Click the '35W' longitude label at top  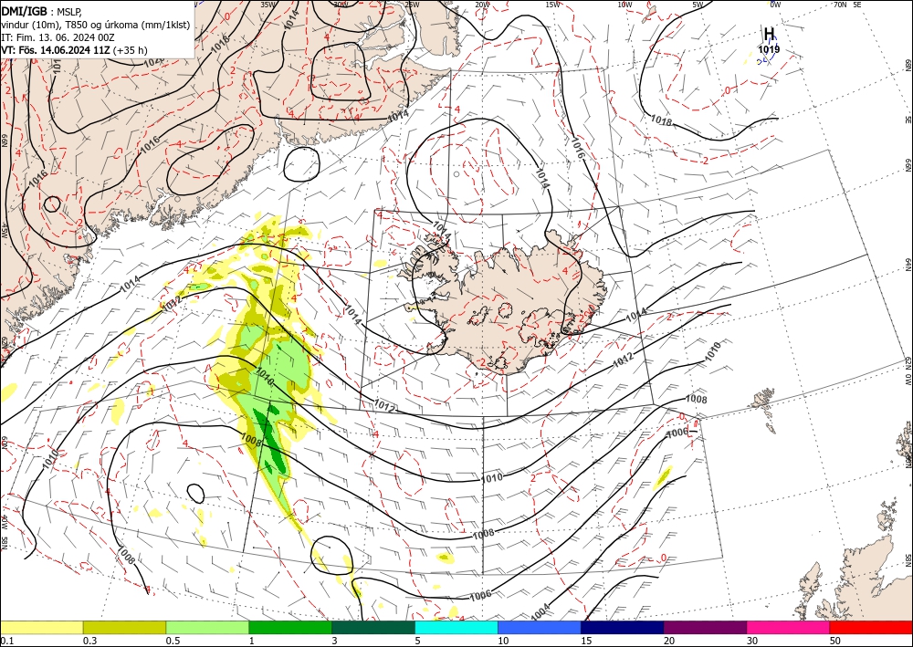tap(268, 4)
